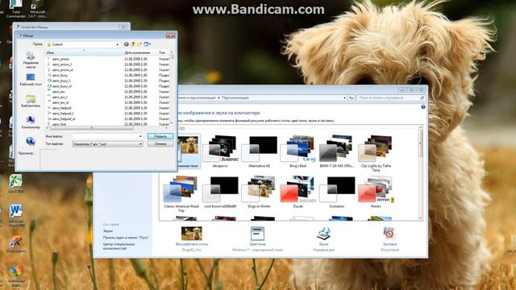This screenshot has height=290, width=516.
Task: Click the Открыть button
Action: coord(160,136)
